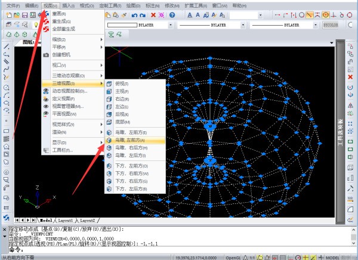
Task: Open the 视图 menu in menu bar
Action: click(50, 5)
